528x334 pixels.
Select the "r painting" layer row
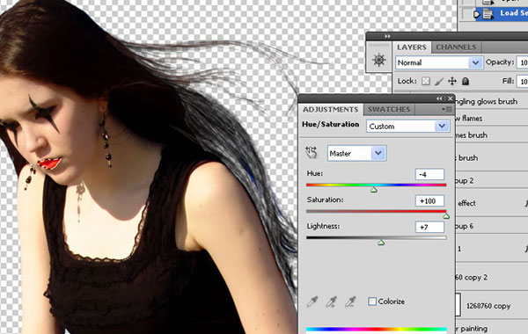coord(492,328)
